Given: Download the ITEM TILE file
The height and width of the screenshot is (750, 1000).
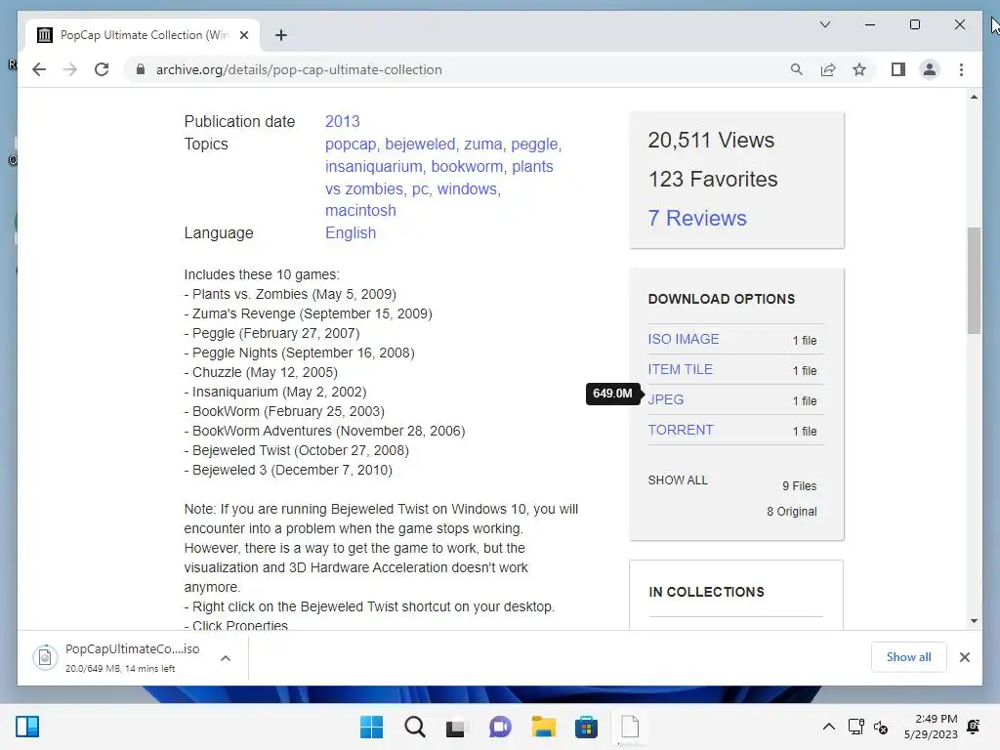Looking at the screenshot, I should coord(680,369).
